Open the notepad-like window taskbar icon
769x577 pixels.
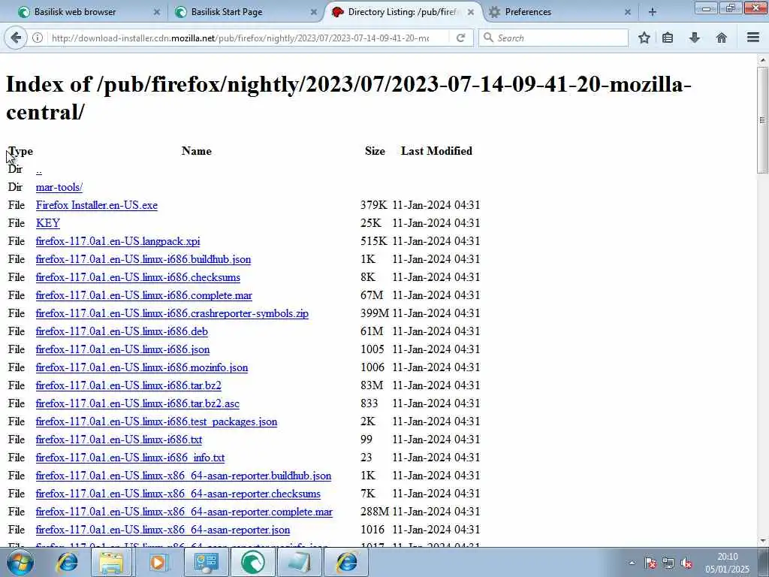click(300, 562)
